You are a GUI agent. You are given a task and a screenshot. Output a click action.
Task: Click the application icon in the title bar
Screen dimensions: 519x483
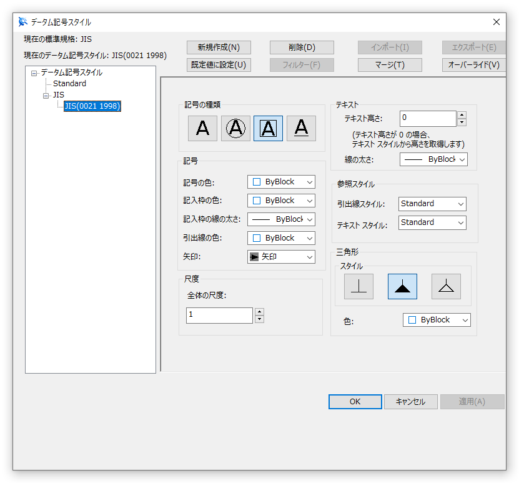[22, 21]
